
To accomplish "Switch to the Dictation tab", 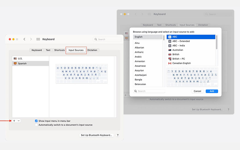I will point(92,50).
